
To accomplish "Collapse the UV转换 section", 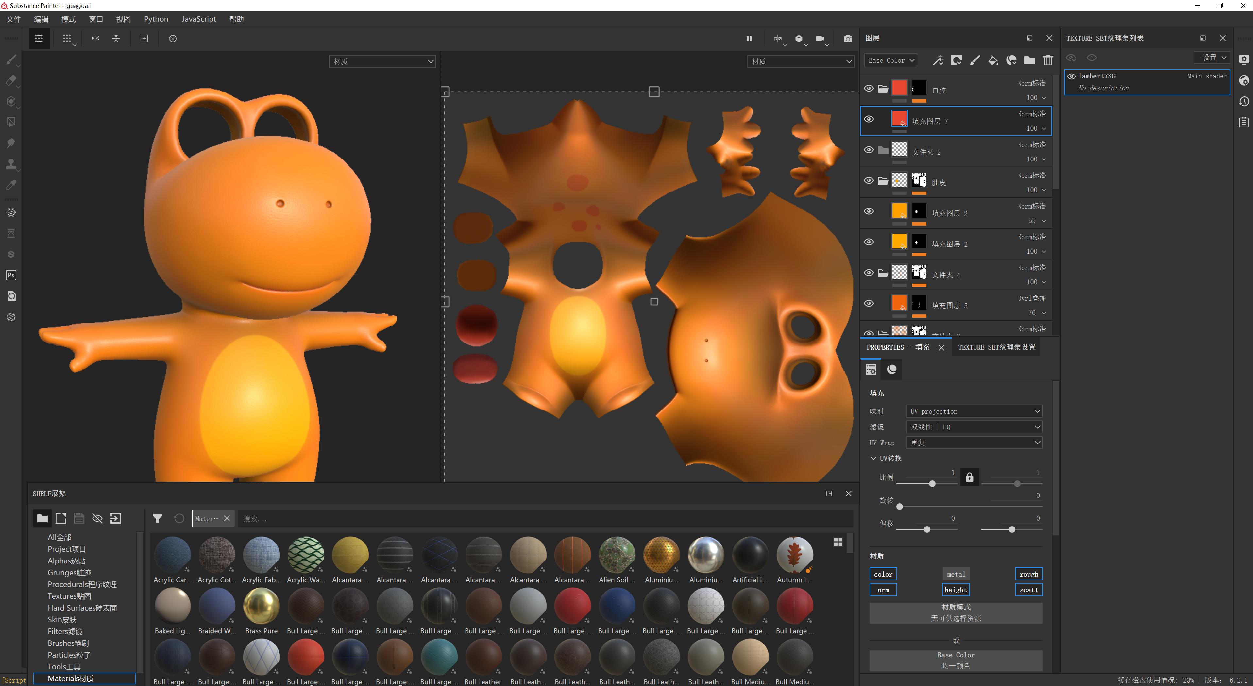I will [873, 458].
